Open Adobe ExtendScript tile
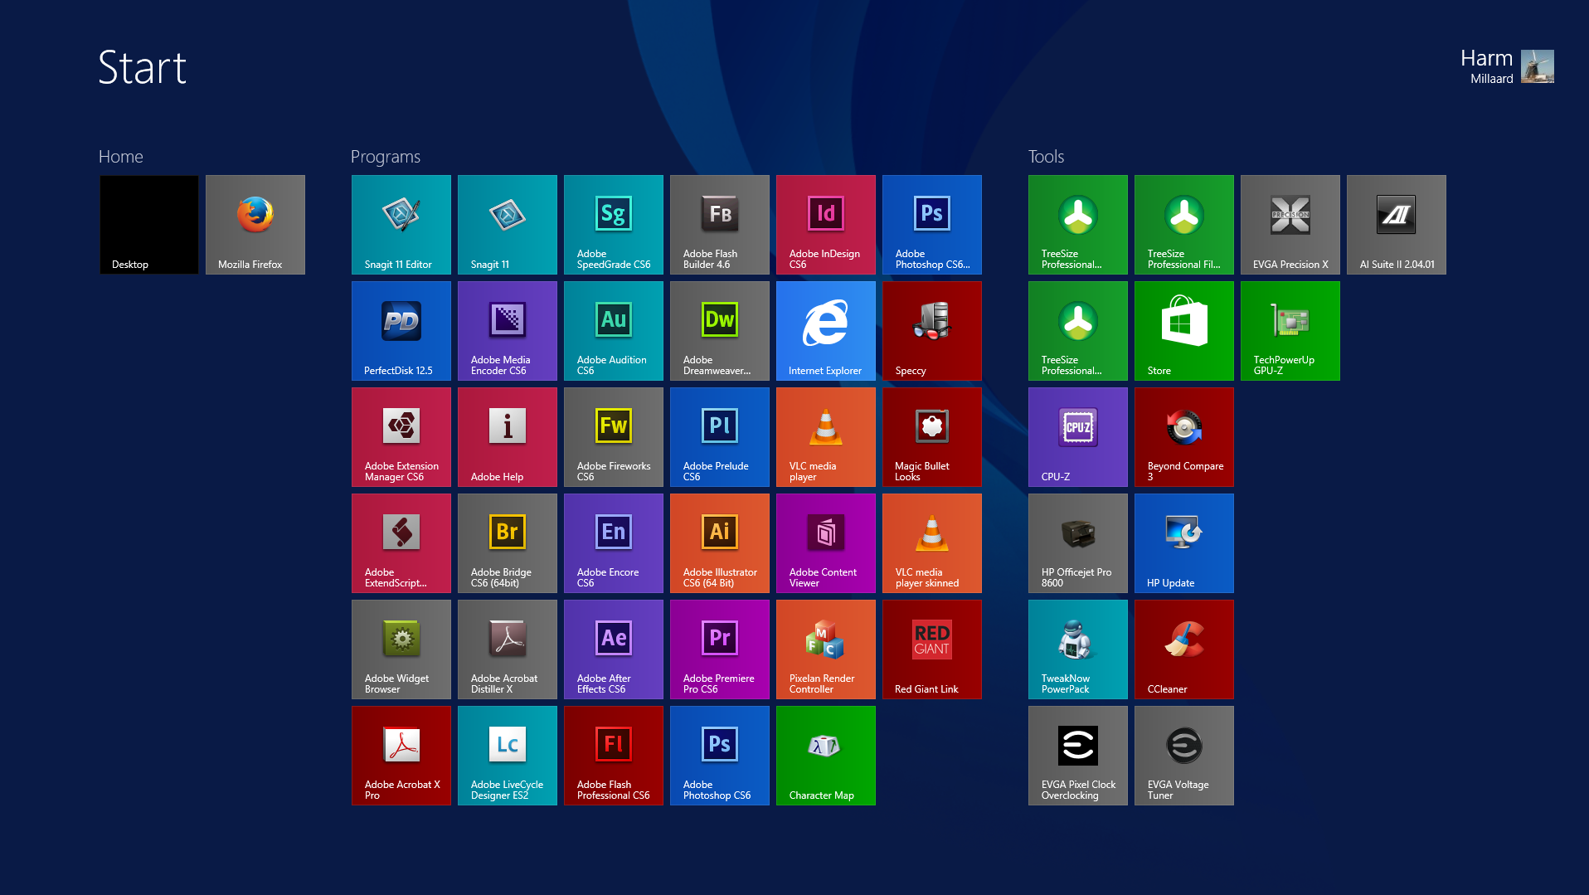This screenshot has width=1589, height=895. 401,543
